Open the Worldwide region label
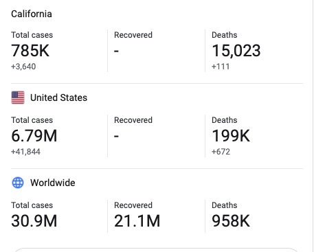 [53, 183]
